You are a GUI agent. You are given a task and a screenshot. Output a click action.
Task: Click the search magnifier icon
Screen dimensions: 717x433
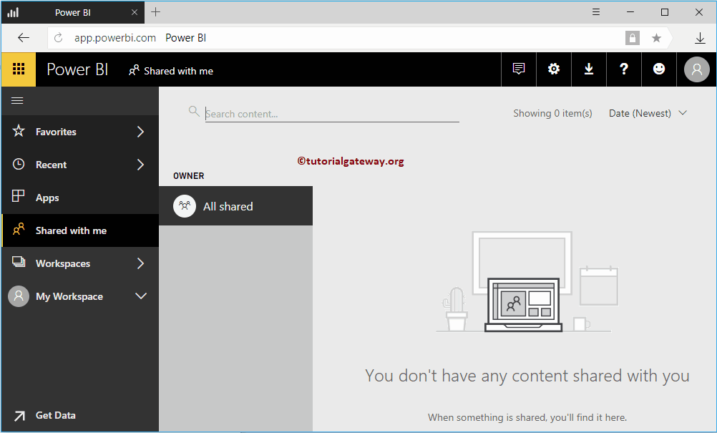(193, 112)
